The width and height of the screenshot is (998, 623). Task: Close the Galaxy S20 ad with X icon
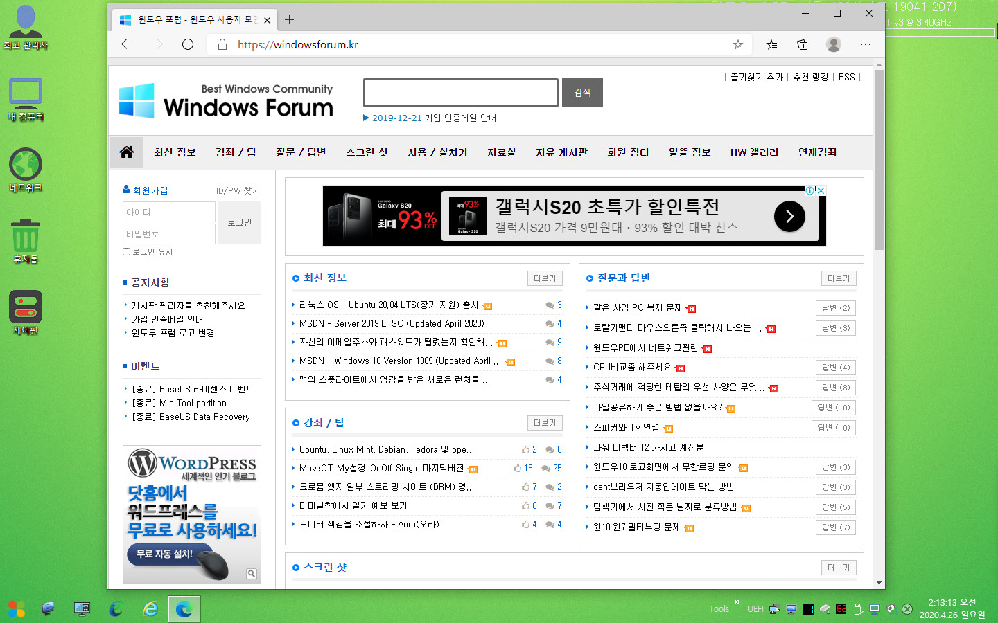pyautogui.click(x=821, y=190)
